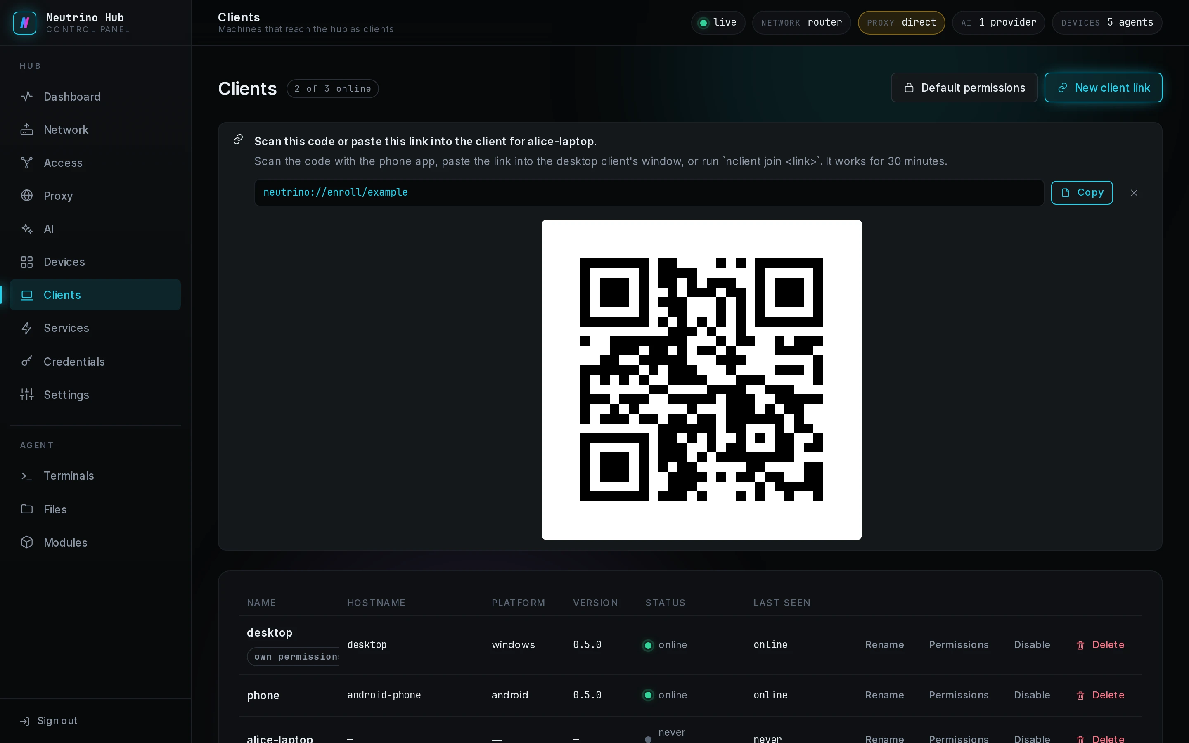Screen dimensions: 1189x743
Task: Click the NETWORK router status pill
Action: pyautogui.click(x=801, y=23)
